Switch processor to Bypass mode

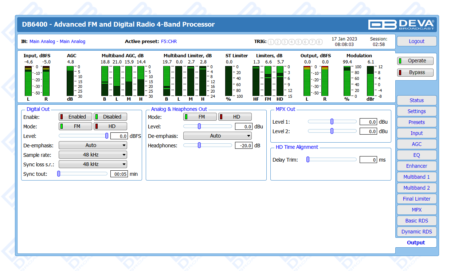pos(415,73)
